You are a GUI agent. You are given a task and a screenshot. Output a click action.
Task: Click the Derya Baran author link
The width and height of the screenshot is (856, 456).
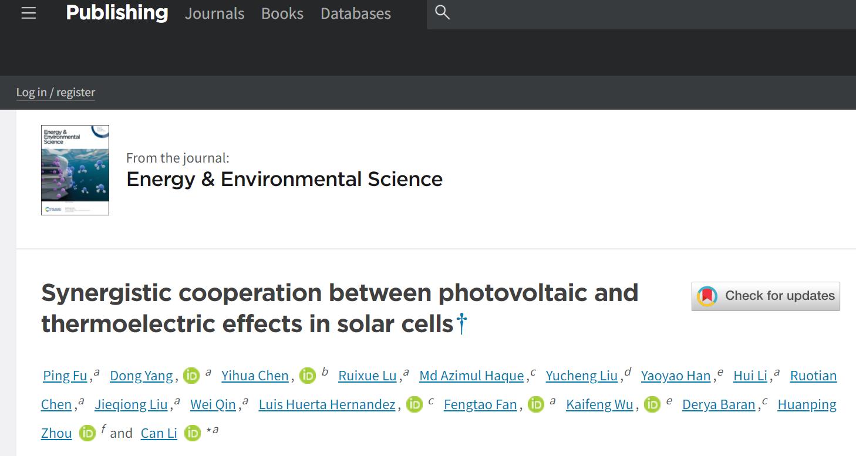(719, 404)
